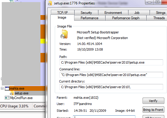Click the mshta.exe window icon

coord(7,88)
